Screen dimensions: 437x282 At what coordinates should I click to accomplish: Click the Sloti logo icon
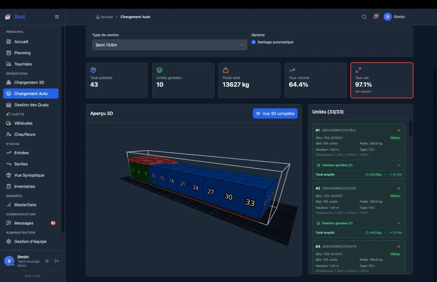click(x=8, y=17)
